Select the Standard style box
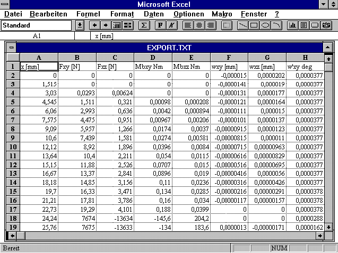The image size is (338, 253). (36, 25)
